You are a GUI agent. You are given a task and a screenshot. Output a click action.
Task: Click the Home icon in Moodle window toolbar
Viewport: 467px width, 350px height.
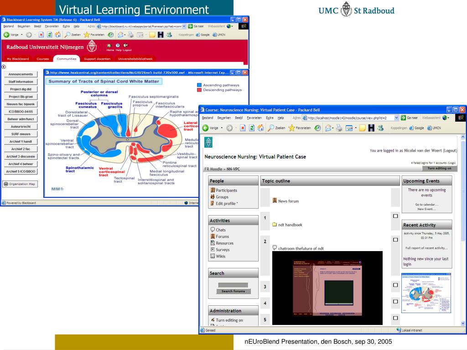coord(260,128)
